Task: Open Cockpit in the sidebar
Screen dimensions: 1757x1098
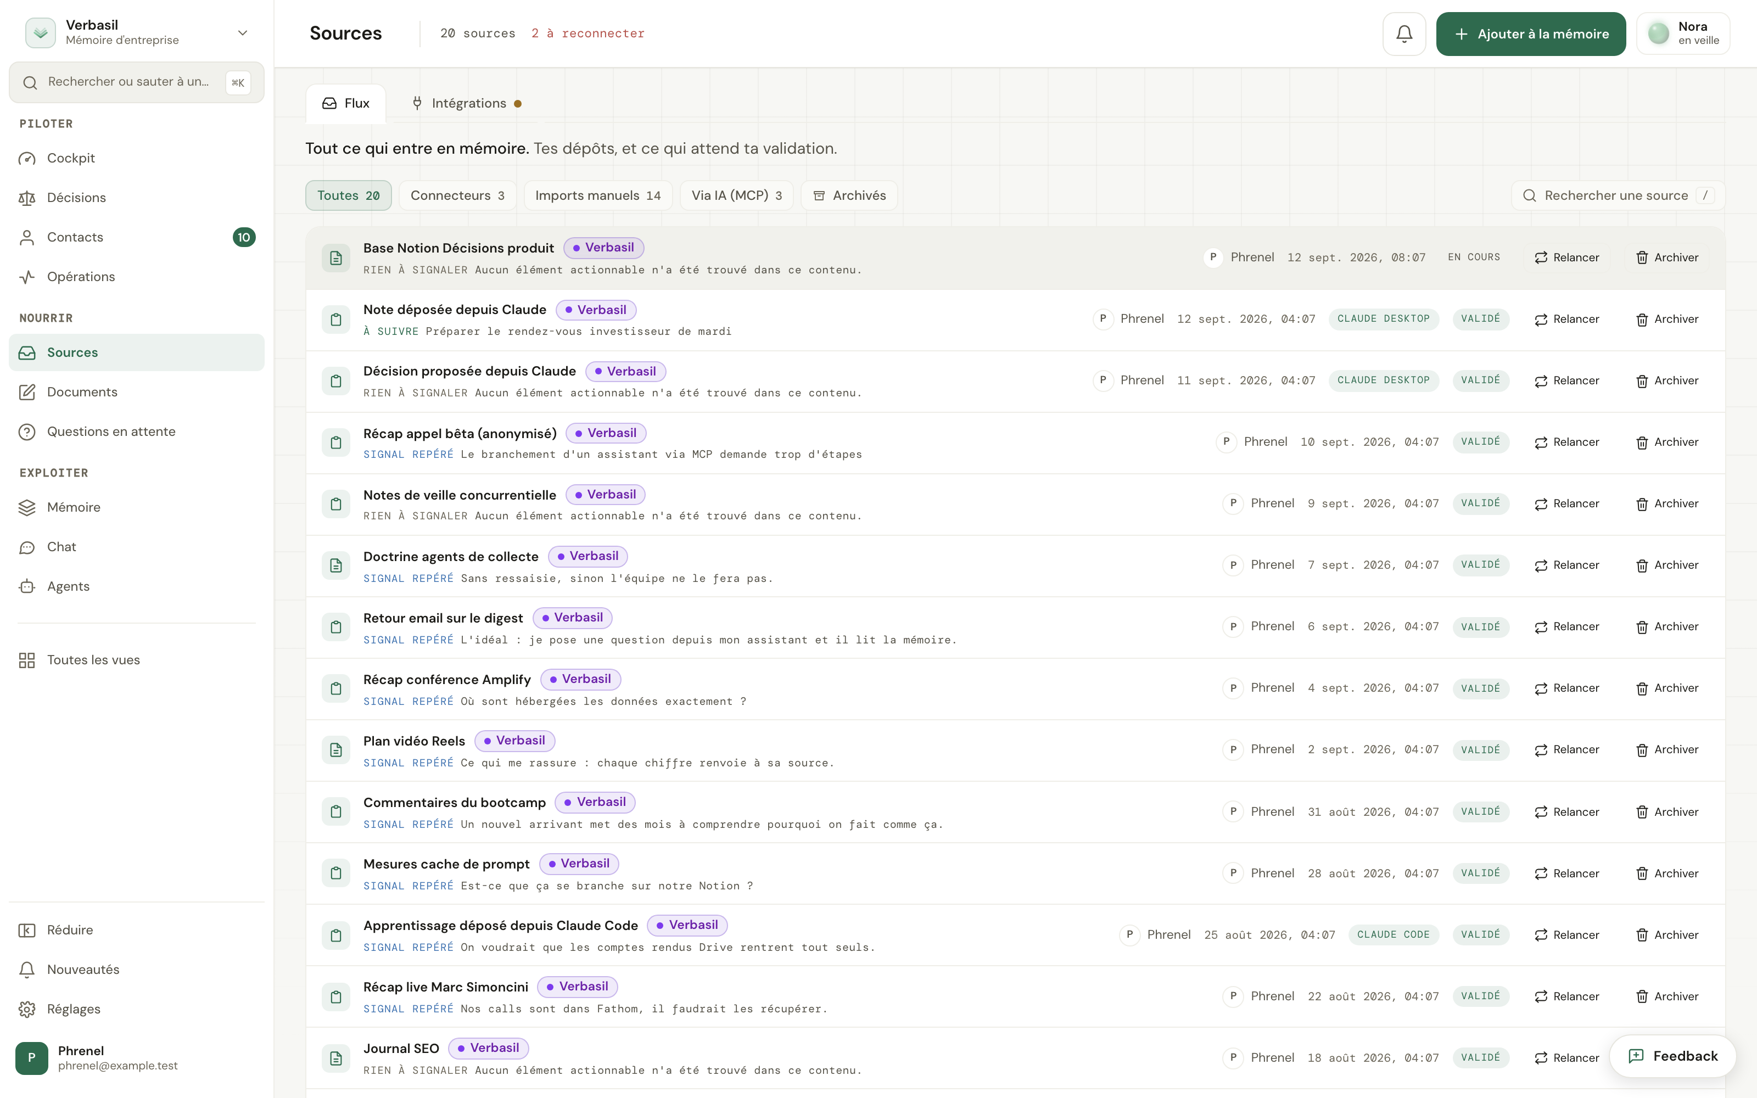Action: pyautogui.click(x=137, y=158)
